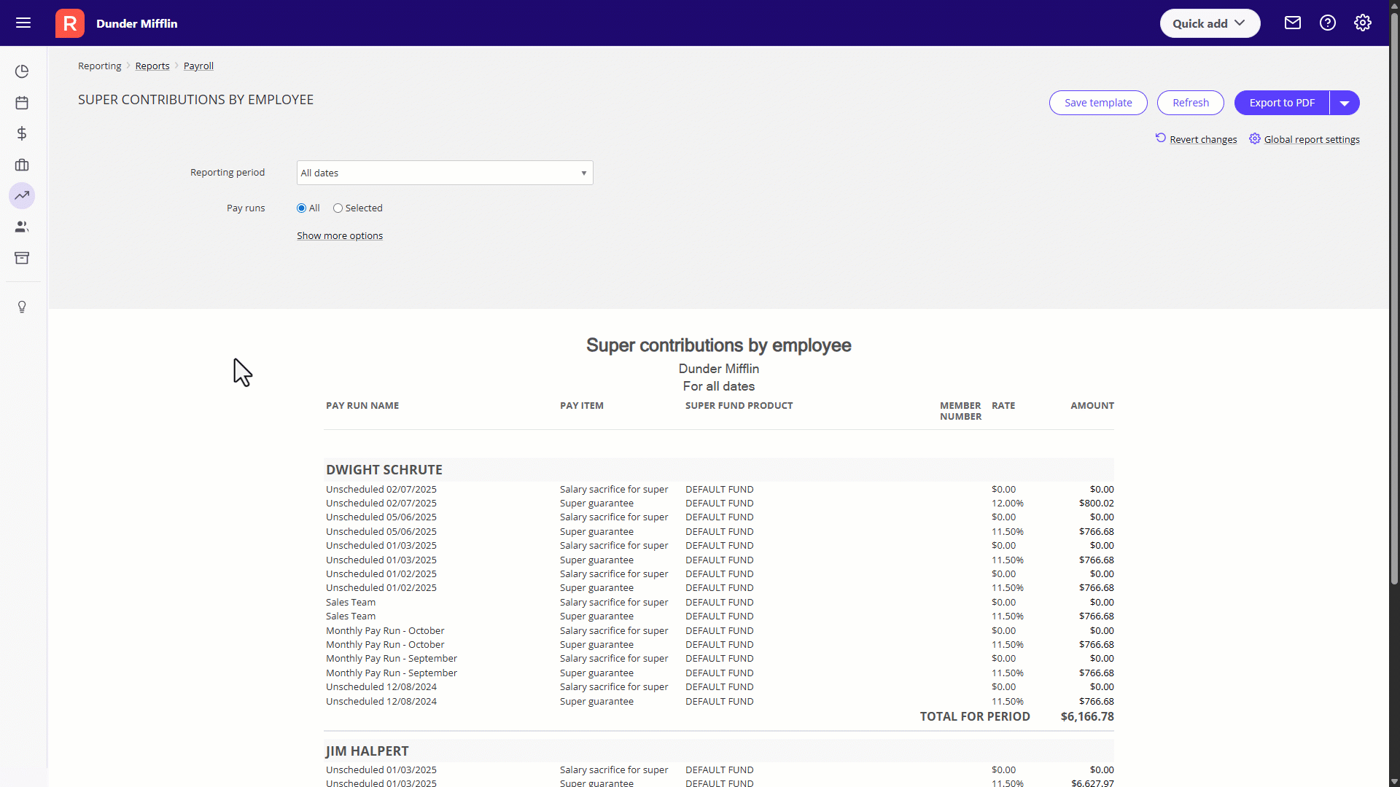Open the Reporting period dropdown

[x=444, y=173]
